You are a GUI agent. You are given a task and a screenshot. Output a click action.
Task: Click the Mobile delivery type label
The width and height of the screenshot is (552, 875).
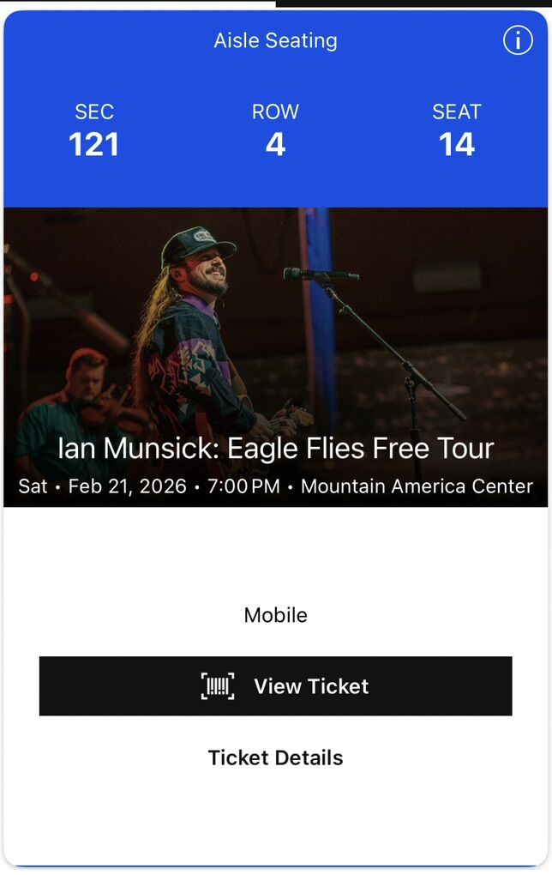(x=275, y=615)
